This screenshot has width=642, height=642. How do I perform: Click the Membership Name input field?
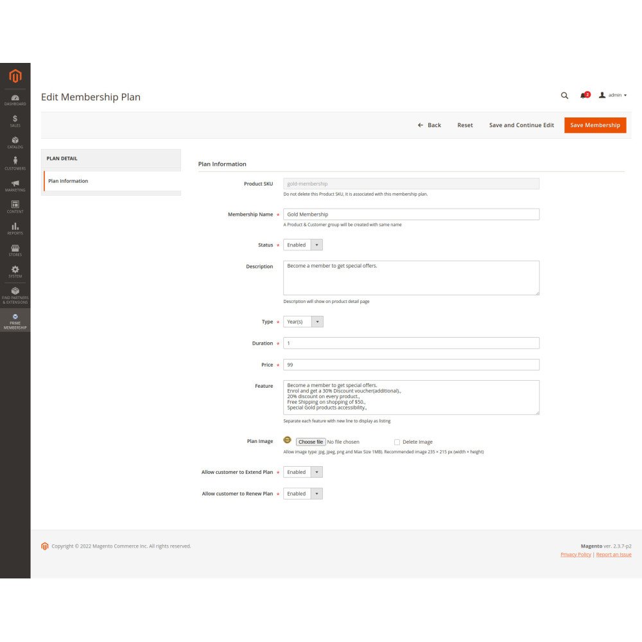pos(411,214)
